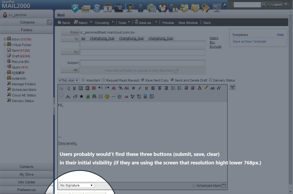Open the HTML Mail format dropdown
Image resolution: width=293 pixels, height=194 pixels.
pyautogui.click(x=68, y=80)
